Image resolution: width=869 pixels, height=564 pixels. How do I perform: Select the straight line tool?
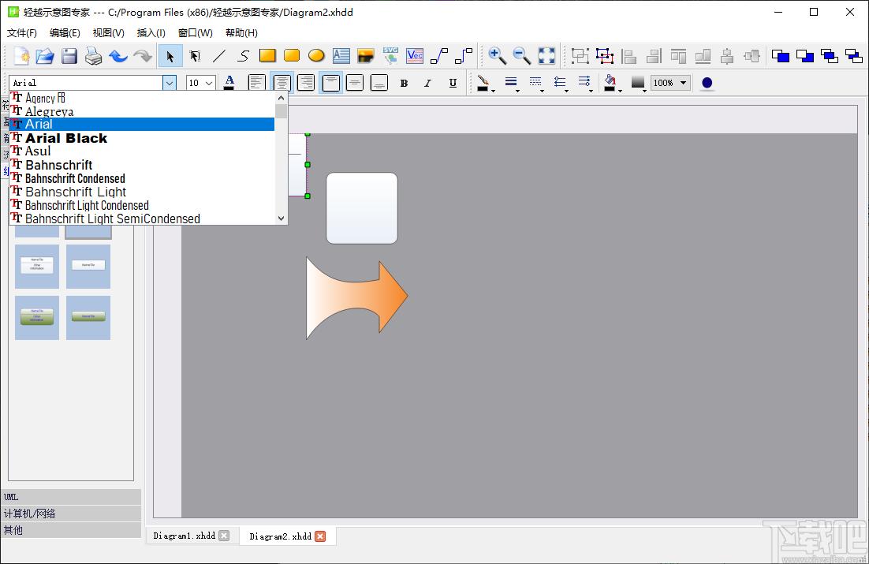pyautogui.click(x=219, y=56)
